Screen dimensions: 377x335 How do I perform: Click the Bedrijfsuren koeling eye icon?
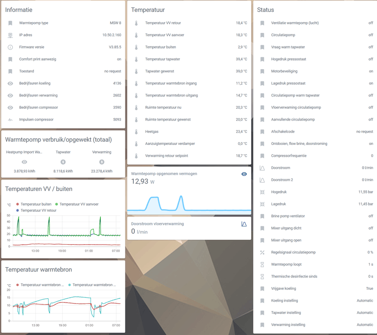coord(10,83)
